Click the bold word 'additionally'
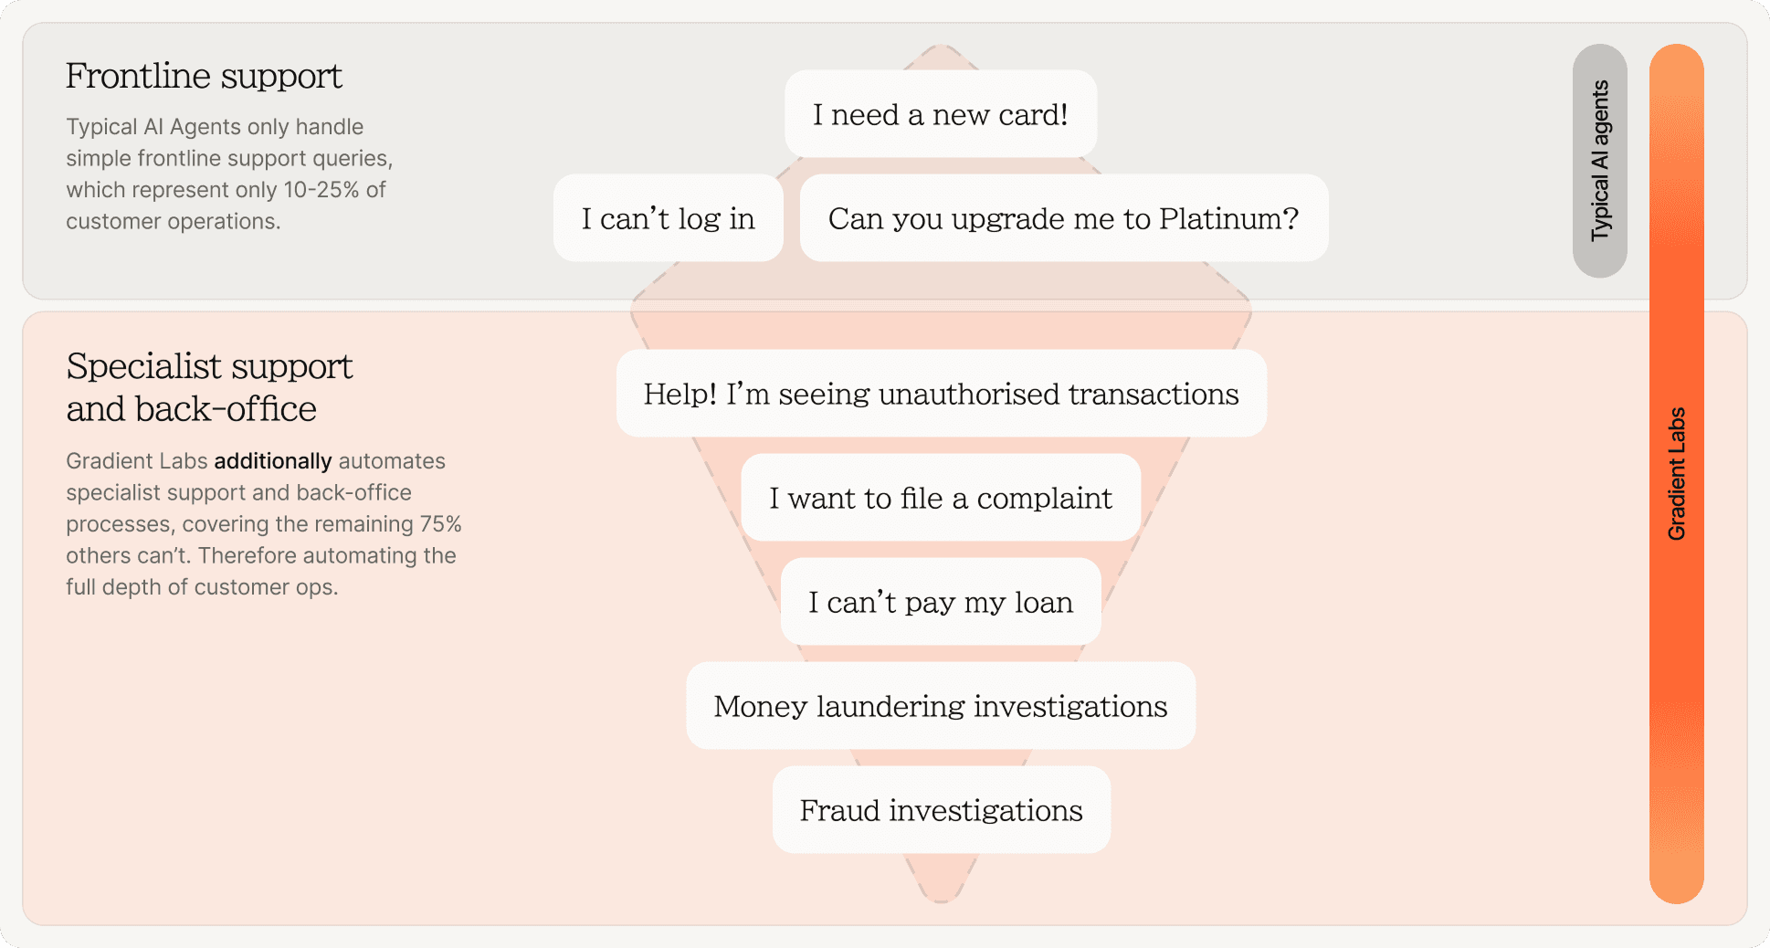Screen dimensions: 1770x948 273,461
